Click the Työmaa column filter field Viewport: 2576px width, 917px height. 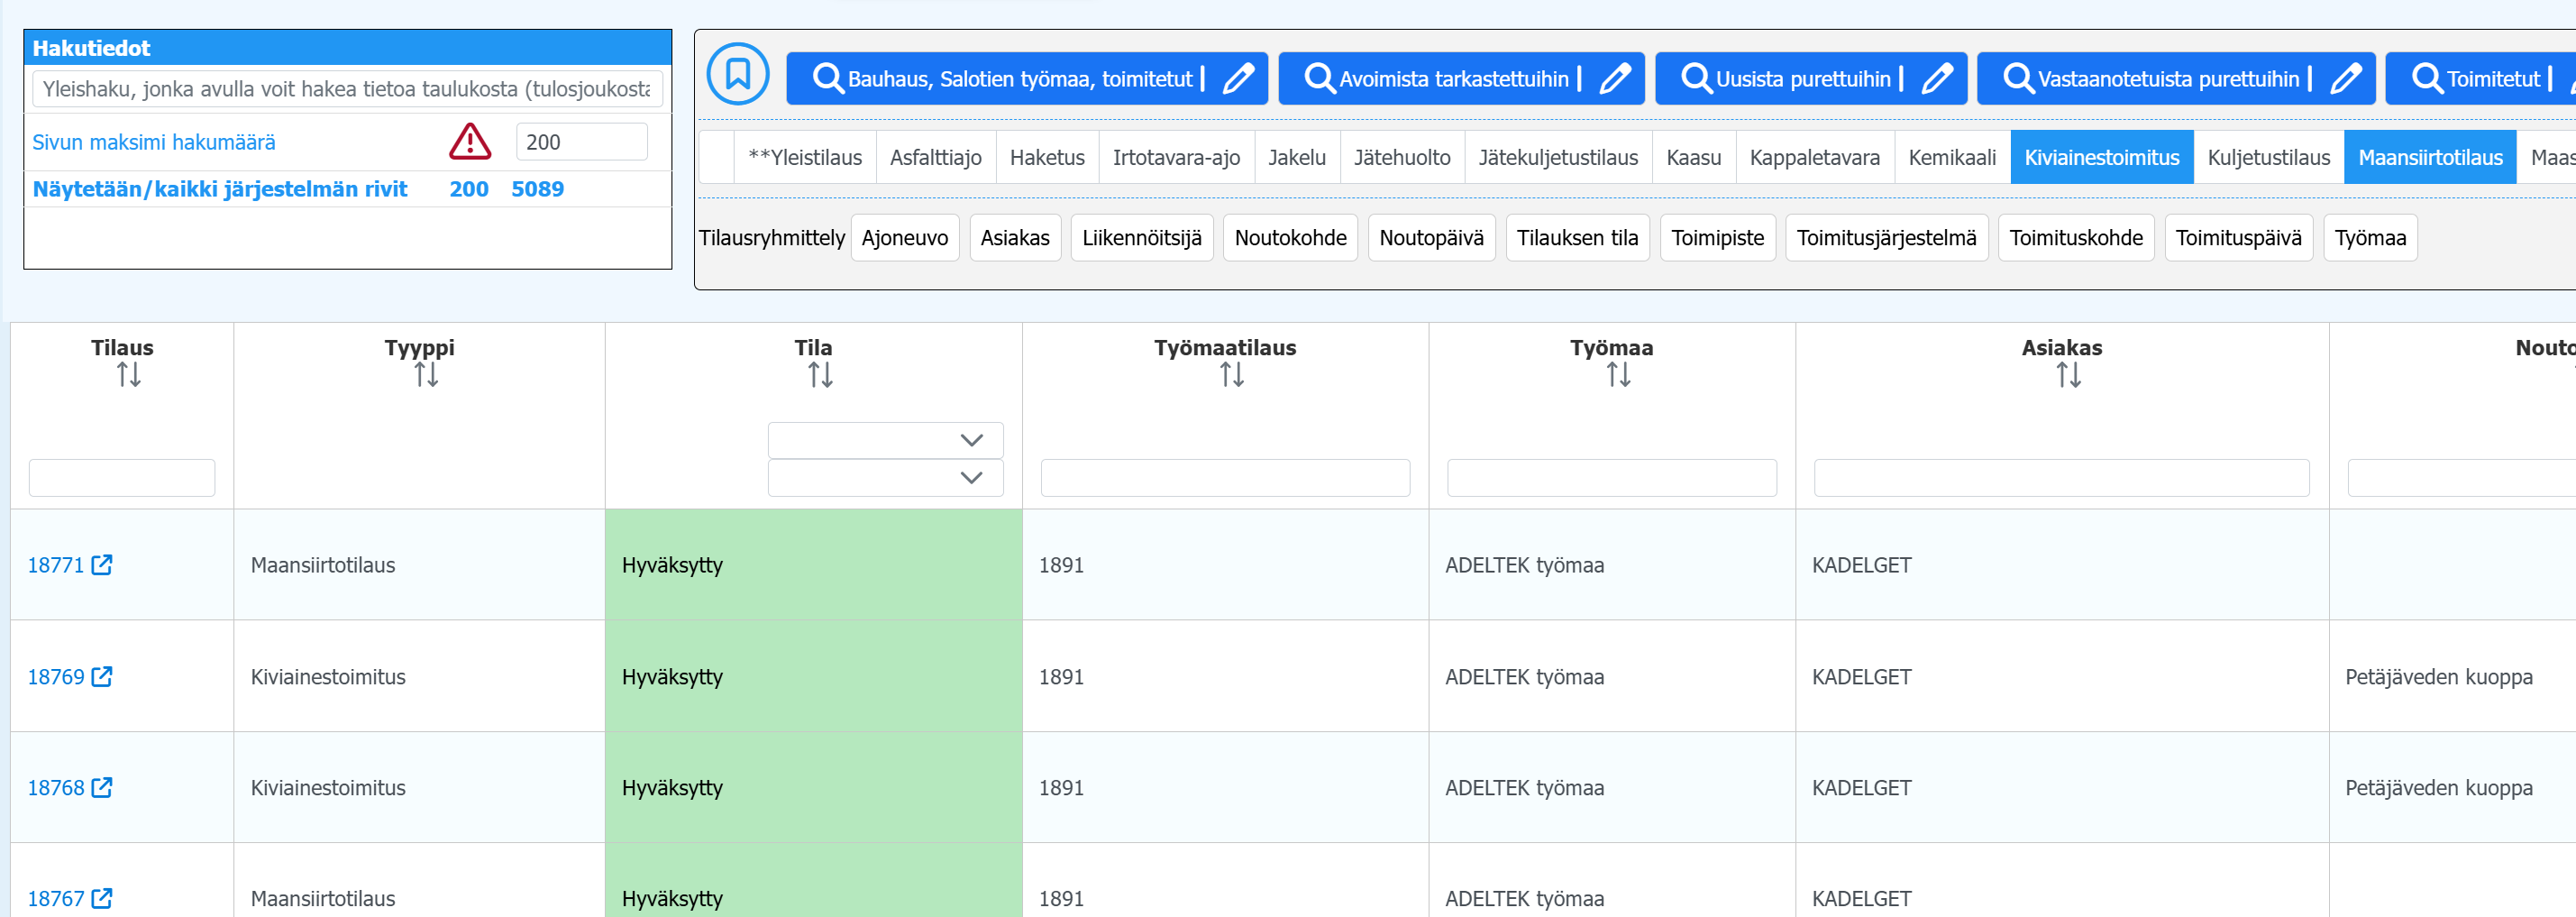tap(1611, 477)
